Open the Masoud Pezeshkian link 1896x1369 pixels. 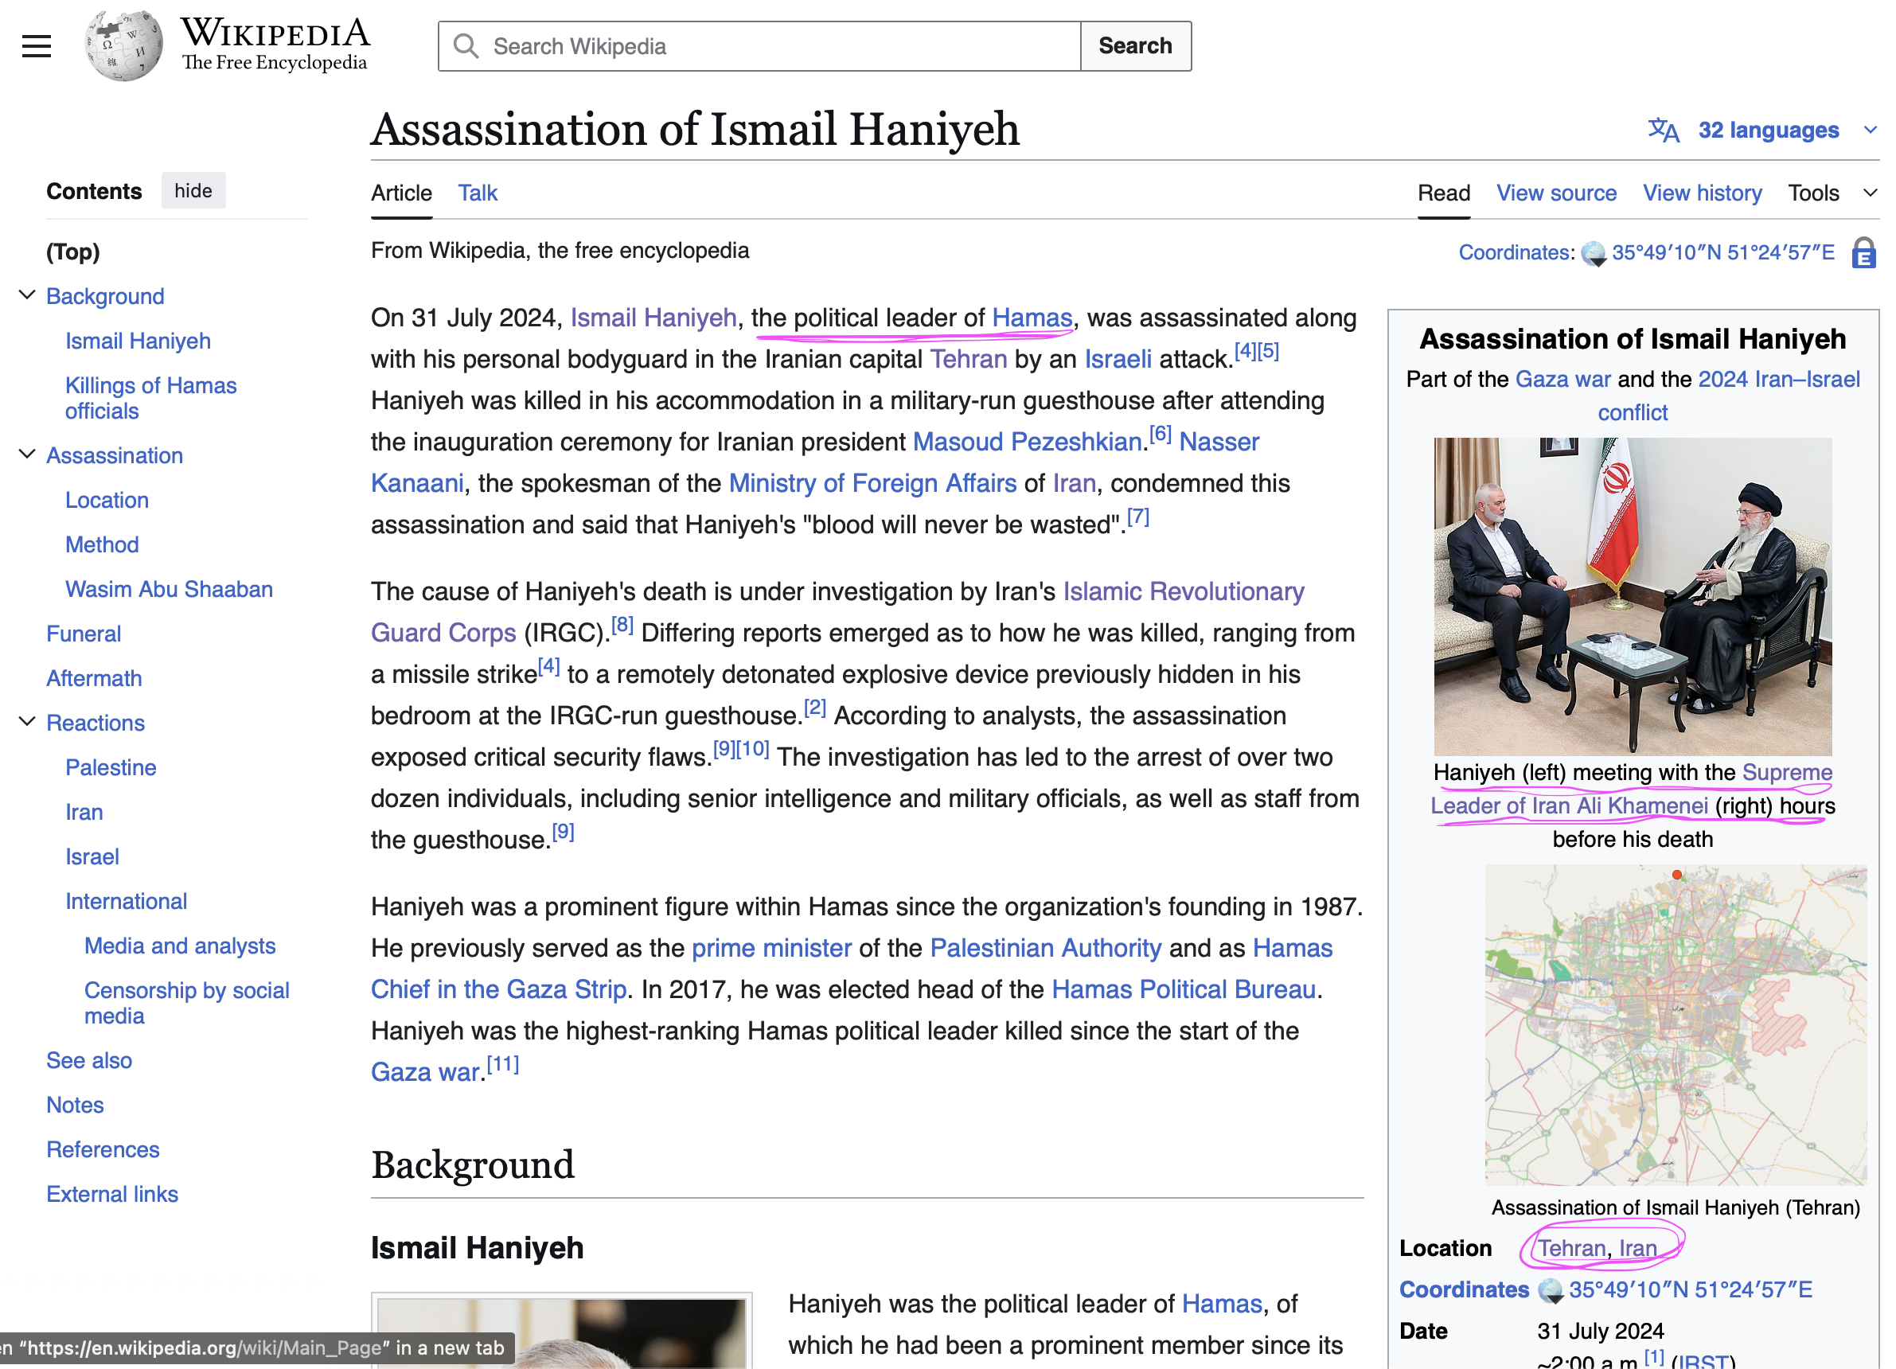pyautogui.click(x=1028, y=442)
